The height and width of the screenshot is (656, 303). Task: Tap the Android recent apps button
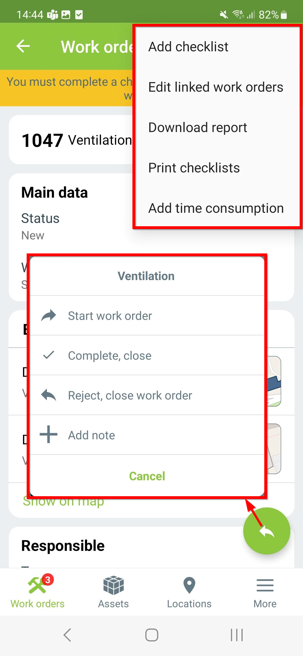click(x=237, y=635)
